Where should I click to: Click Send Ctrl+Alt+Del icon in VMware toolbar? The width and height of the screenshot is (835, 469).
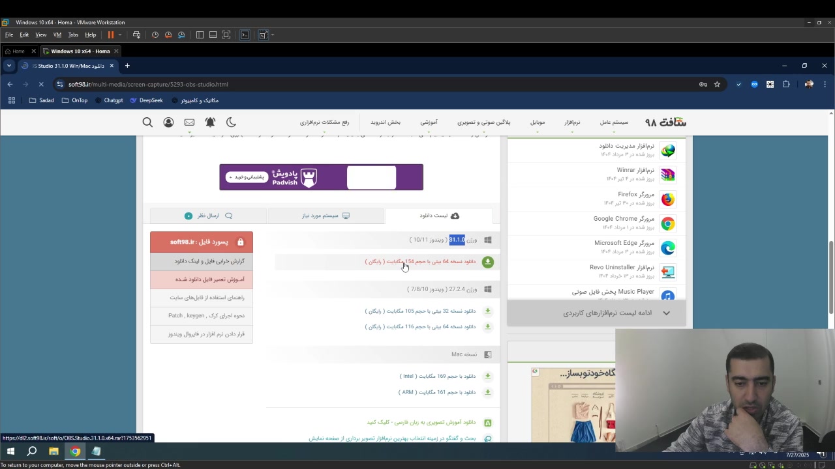pyautogui.click(x=136, y=35)
